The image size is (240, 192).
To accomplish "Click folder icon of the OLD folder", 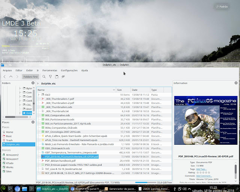I will point(43,94).
